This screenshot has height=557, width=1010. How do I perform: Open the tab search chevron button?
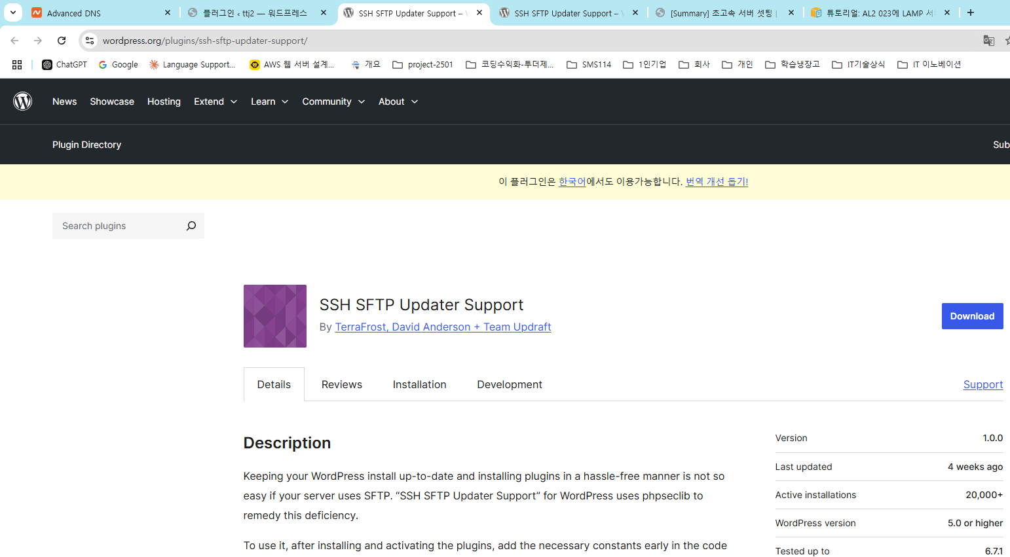tap(12, 12)
